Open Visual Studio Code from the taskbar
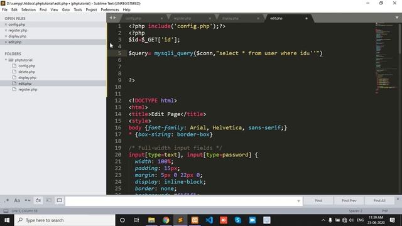Screen dimensions: 402x226 [x=209, y=220]
